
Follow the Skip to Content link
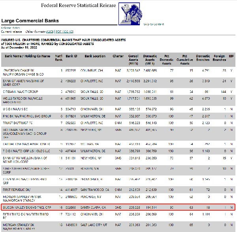[x=154, y=24]
